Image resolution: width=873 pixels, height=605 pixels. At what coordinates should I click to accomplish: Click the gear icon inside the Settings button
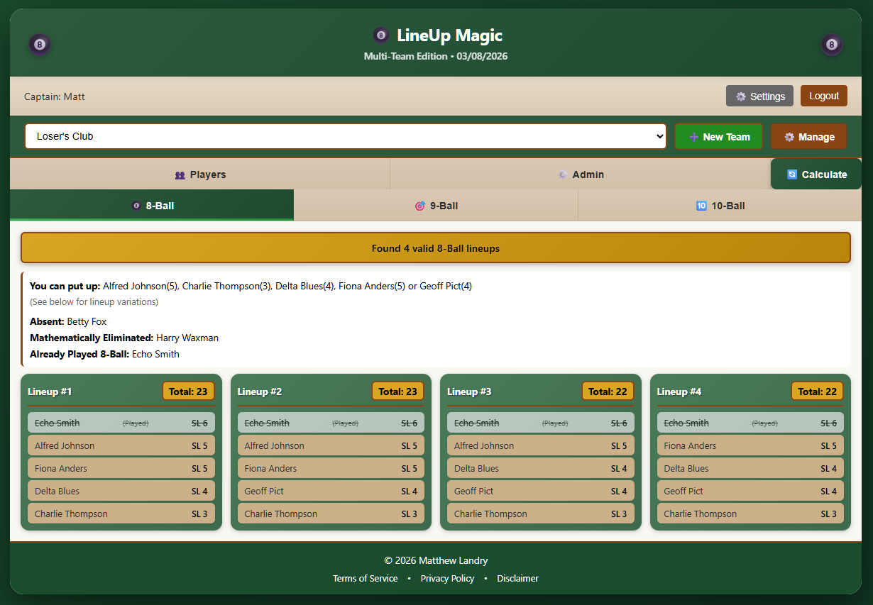[741, 96]
